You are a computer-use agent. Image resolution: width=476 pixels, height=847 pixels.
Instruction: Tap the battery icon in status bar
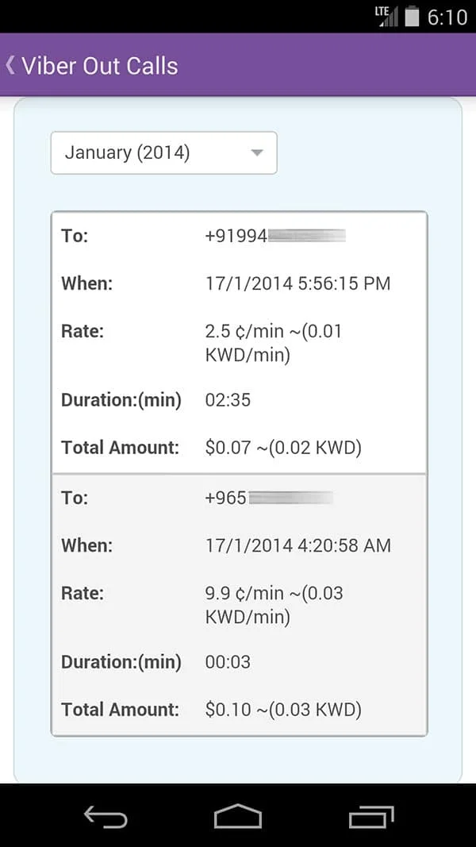click(412, 17)
